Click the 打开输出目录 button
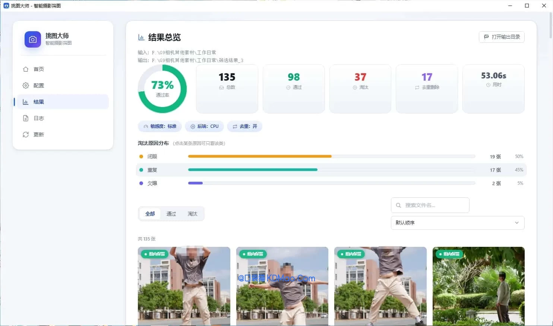Image resolution: width=553 pixels, height=326 pixels. coord(502,37)
